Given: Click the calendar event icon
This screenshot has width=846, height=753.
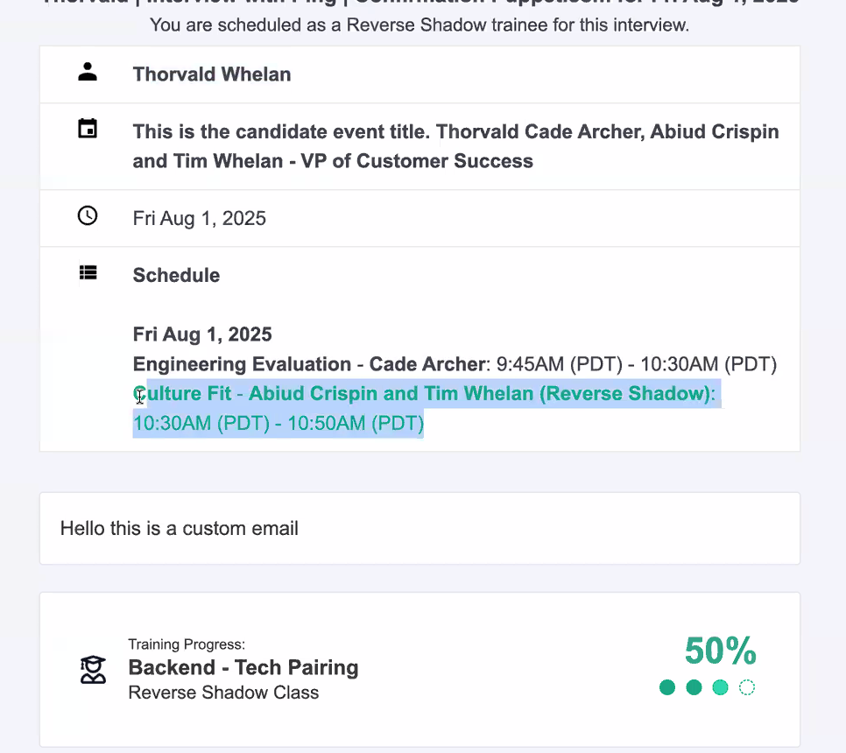Looking at the screenshot, I should (88, 130).
